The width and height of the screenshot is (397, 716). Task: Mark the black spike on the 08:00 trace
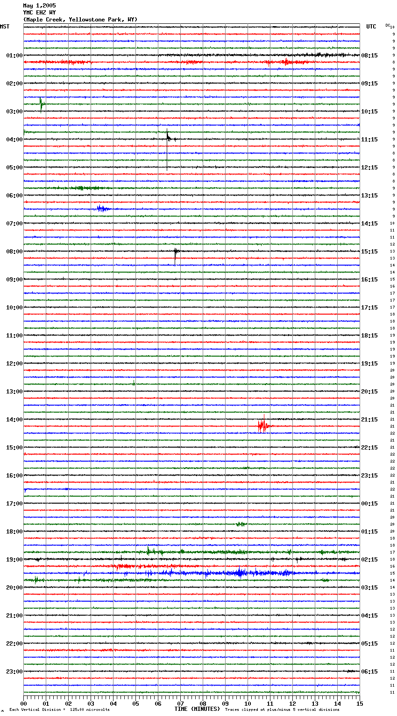(x=175, y=256)
